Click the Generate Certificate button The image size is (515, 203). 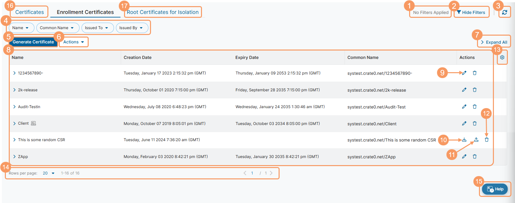click(33, 42)
